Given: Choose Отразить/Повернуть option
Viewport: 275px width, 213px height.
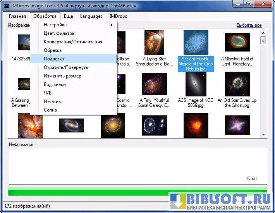Looking at the screenshot, I should click(66, 67).
